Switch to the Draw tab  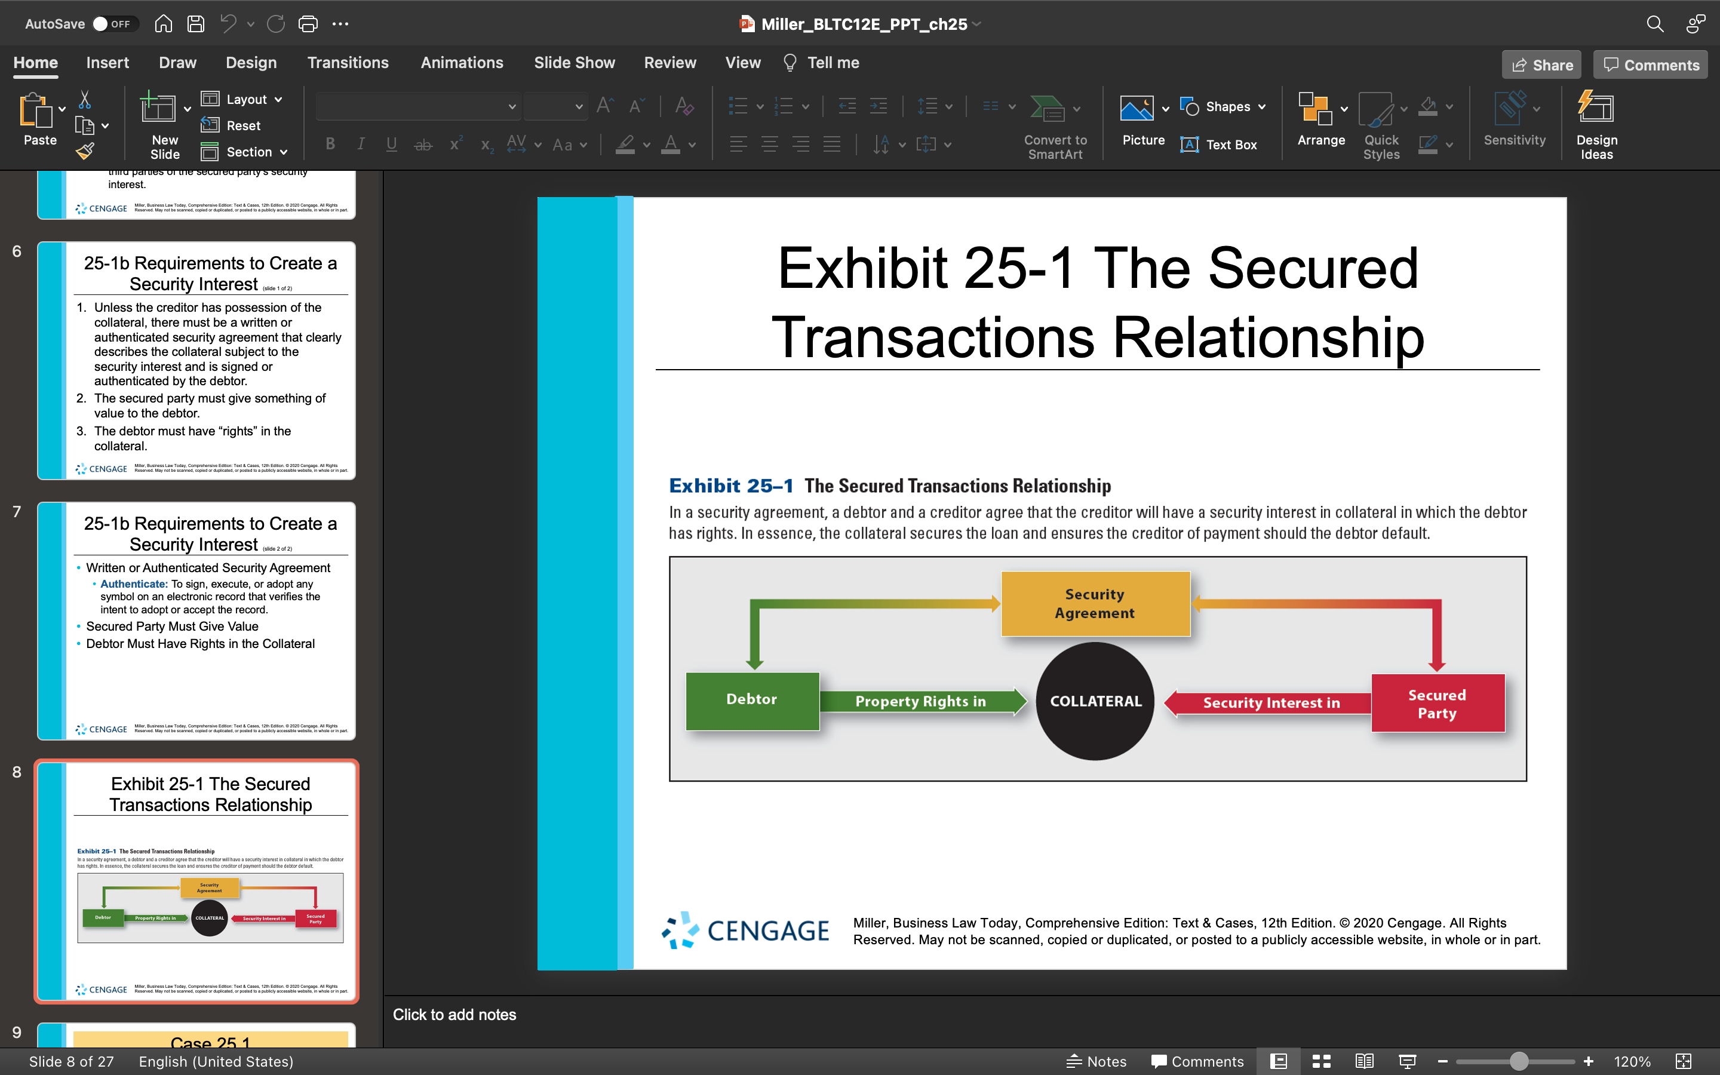177,63
